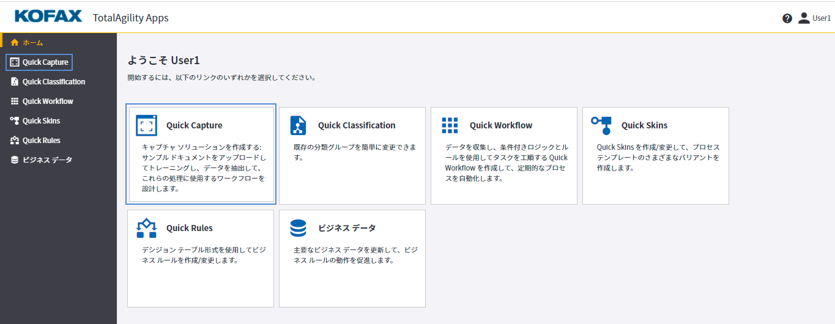835x324 pixels.
Task: Click the User1 profile avatar icon
Action: [804, 18]
